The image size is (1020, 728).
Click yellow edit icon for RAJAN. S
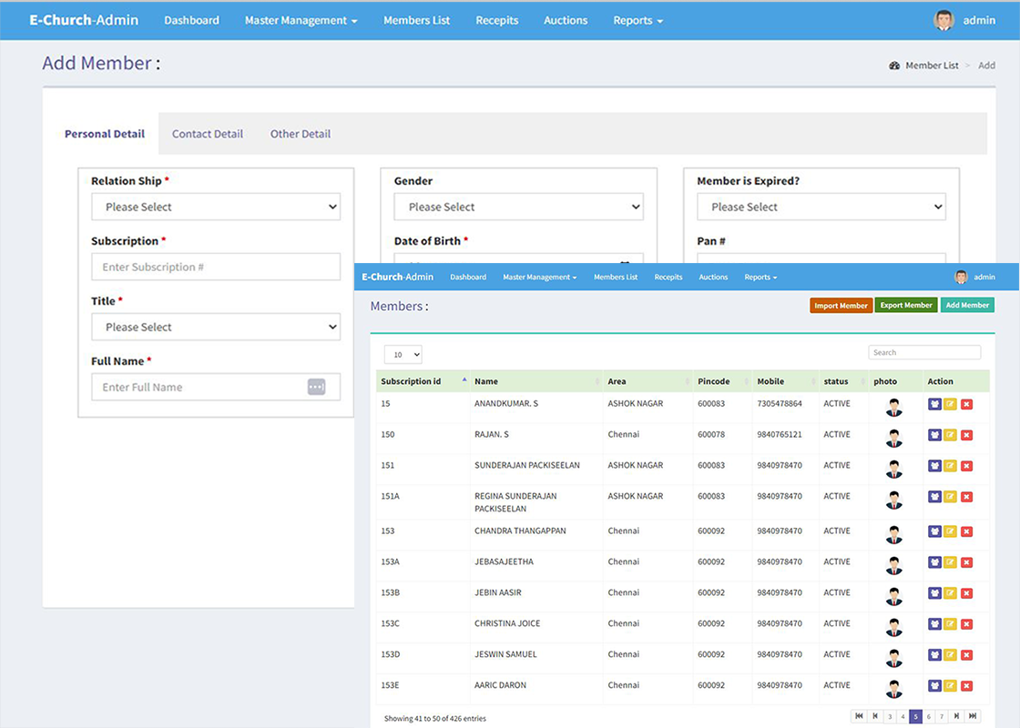(950, 435)
